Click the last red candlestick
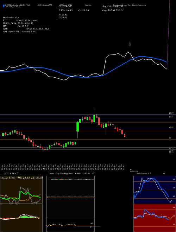 125,136
